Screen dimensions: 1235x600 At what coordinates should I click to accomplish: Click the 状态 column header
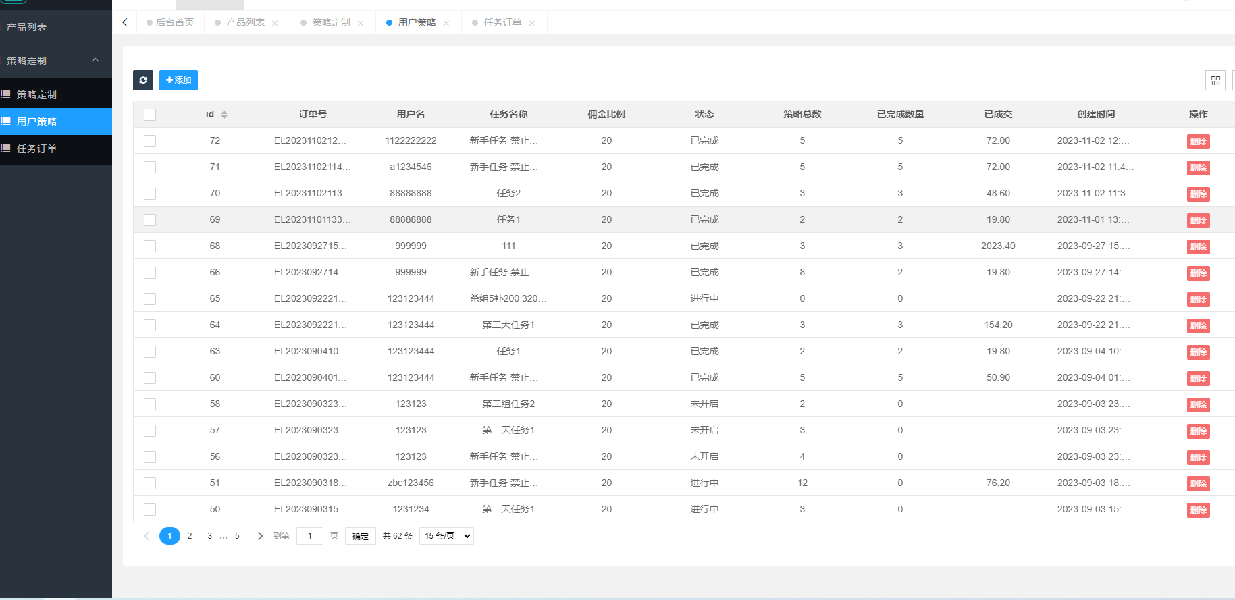[704, 114]
